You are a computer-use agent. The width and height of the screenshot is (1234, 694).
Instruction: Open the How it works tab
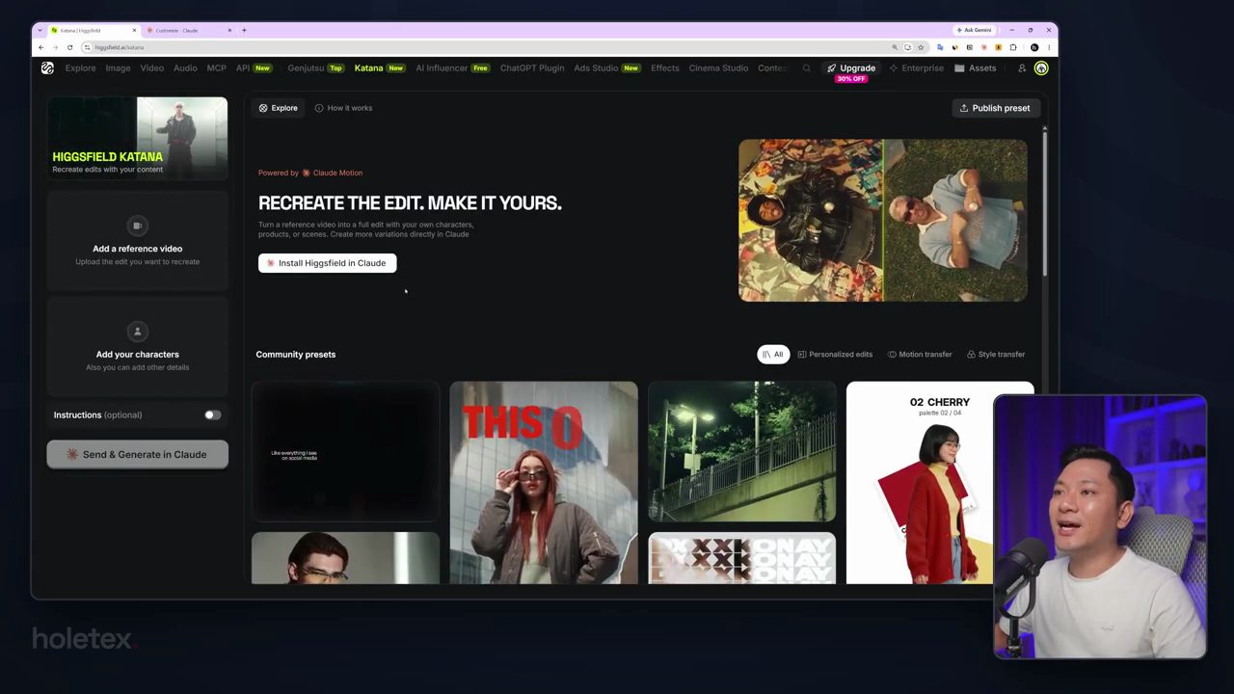(343, 108)
